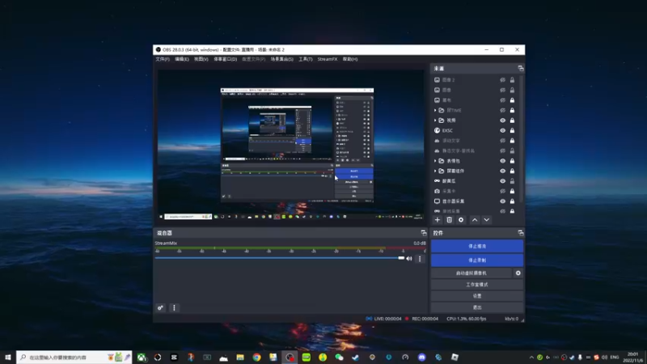Open the Windows Start menu
Screen dimensions: 647x364
pyautogui.click(x=8, y=358)
